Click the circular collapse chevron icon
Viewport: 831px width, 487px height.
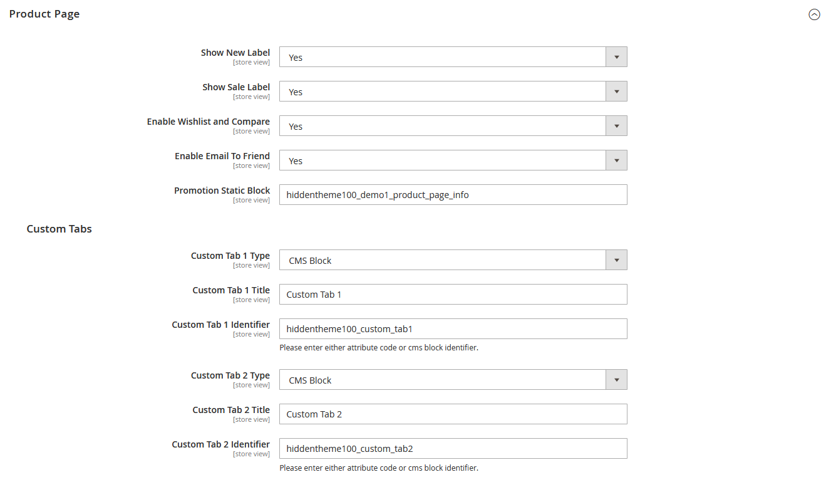pos(814,14)
